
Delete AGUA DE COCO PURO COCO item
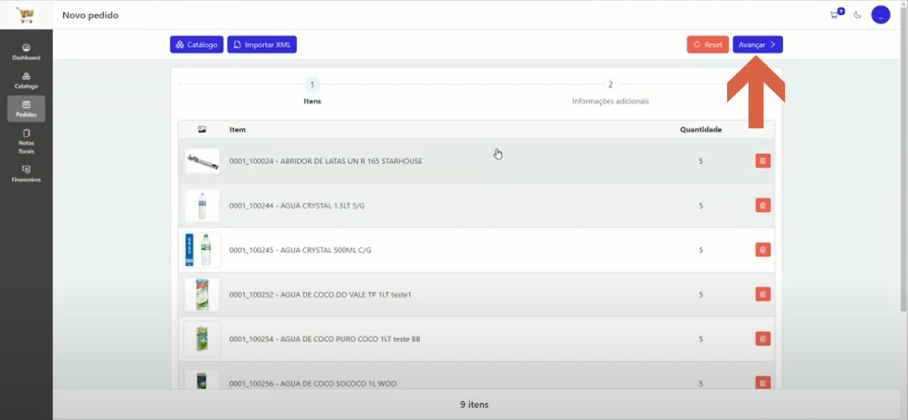(x=763, y=339)
